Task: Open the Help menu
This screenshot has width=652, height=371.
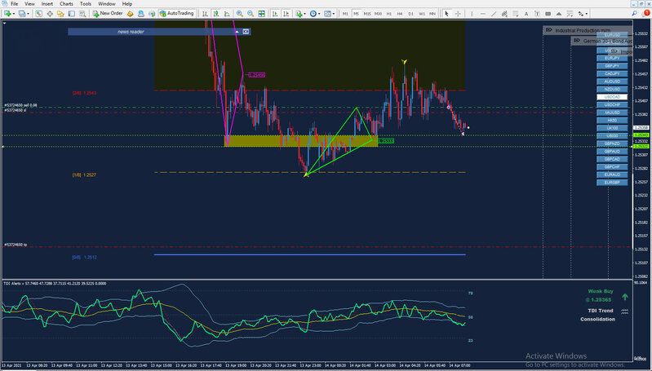Action: [127, 4]
